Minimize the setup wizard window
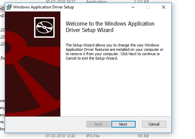 click(133, 7)
